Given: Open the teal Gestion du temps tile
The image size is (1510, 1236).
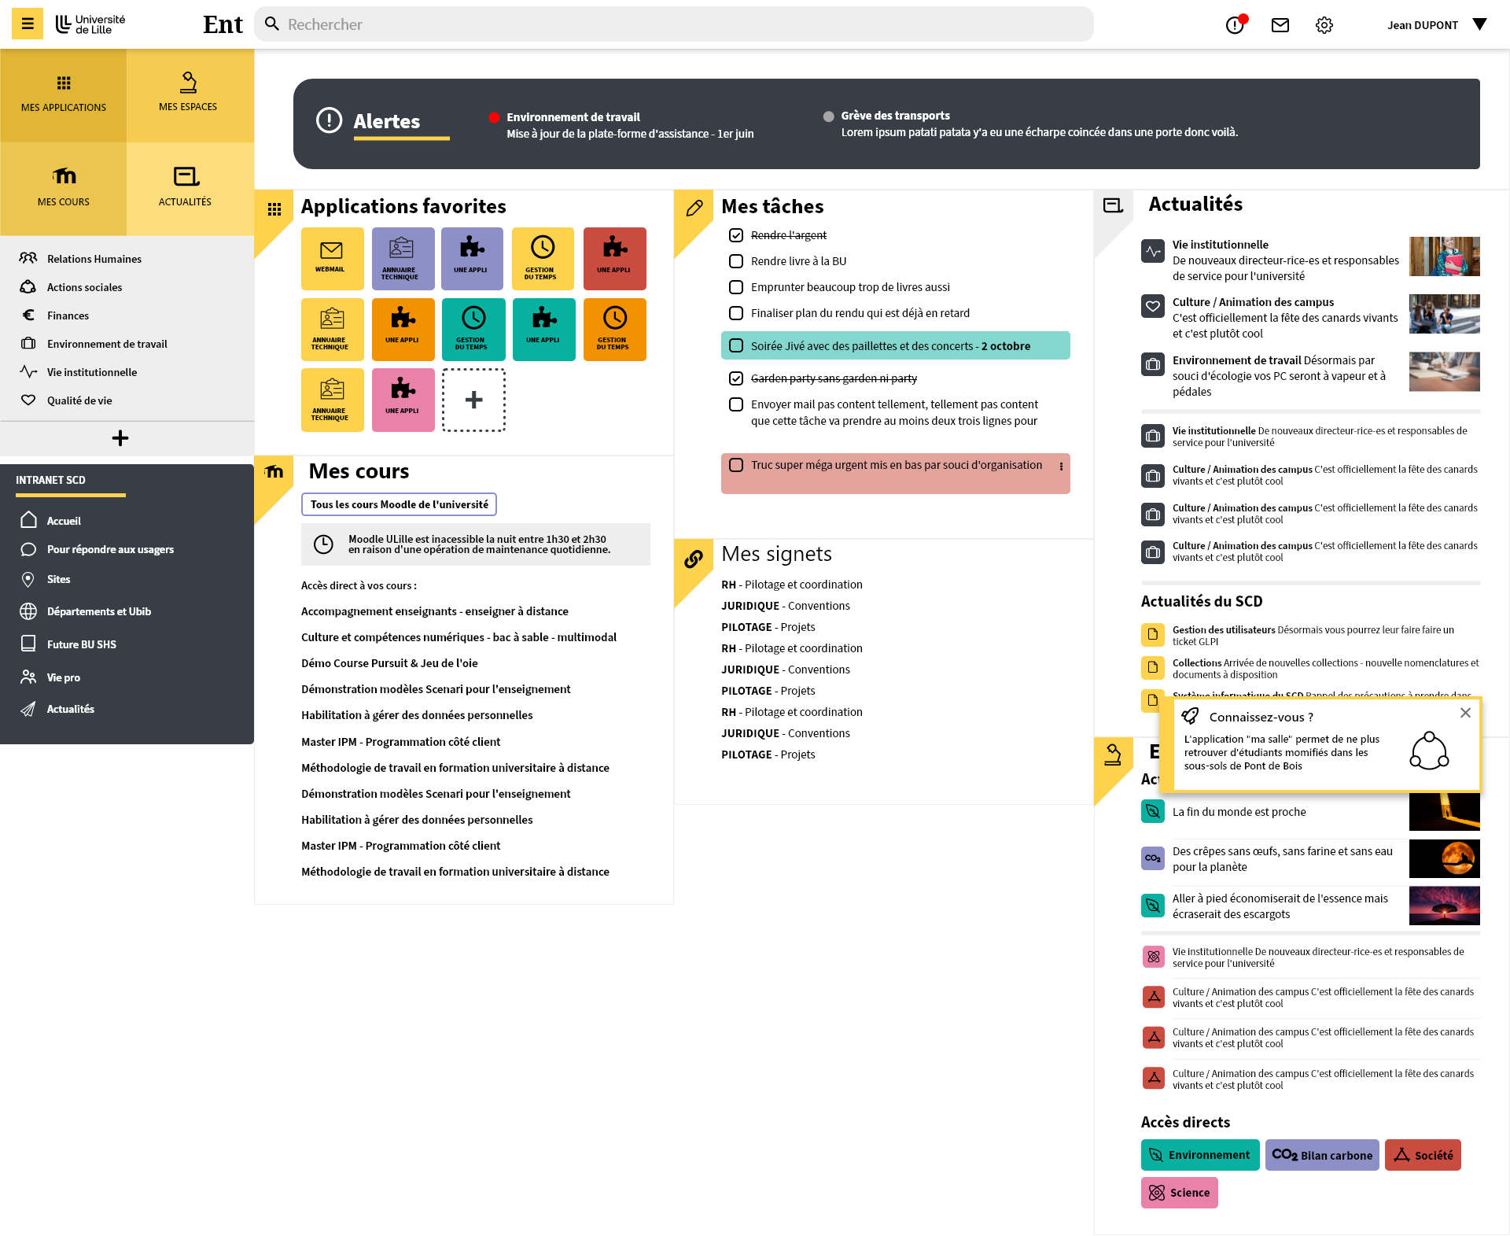Looking at the screenshot, I should pyautogui.click(x=473, y=330).
